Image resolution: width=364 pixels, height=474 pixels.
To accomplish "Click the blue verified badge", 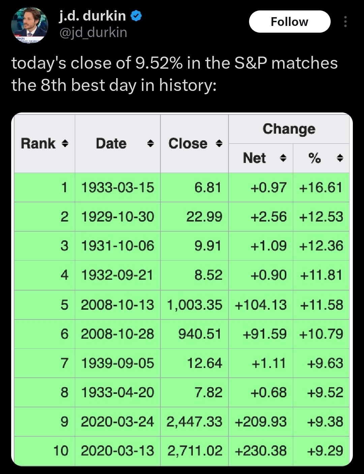I will [136, 16].
